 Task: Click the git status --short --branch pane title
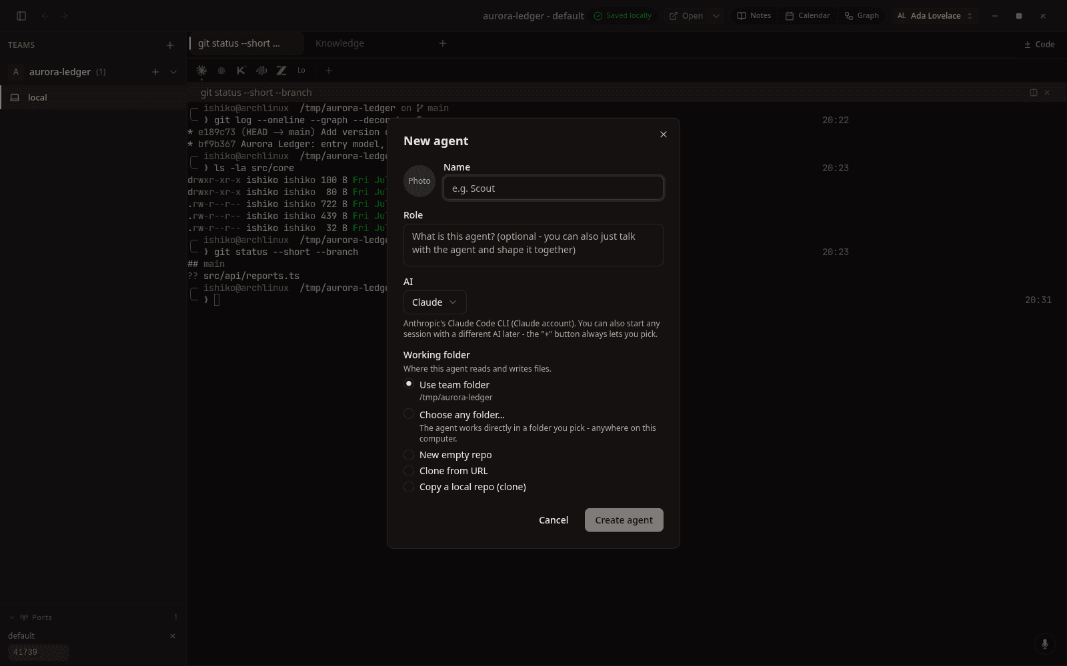(256, 93)
